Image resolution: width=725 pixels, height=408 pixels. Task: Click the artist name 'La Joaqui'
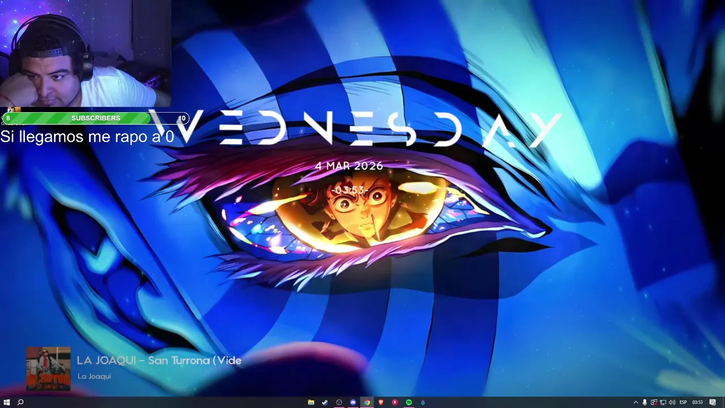[94, 376]
